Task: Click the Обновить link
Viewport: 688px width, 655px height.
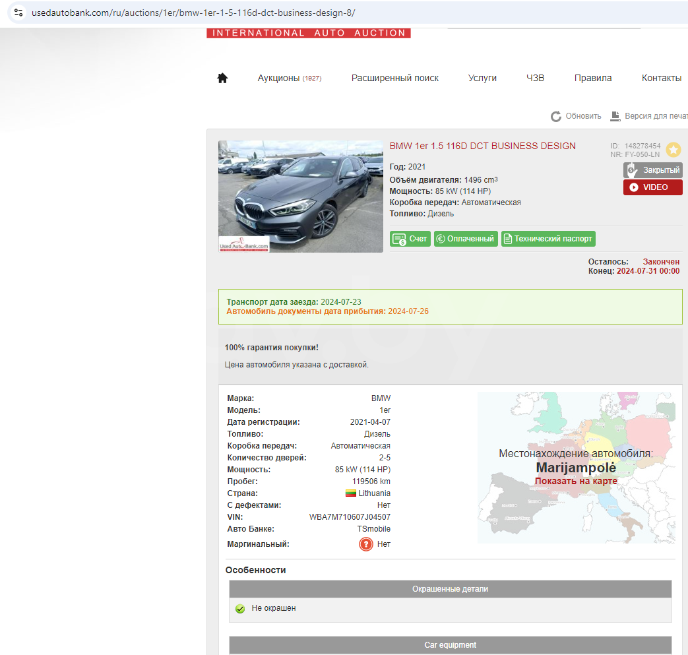Action: (x=583, y=116)
